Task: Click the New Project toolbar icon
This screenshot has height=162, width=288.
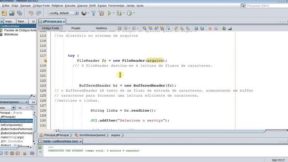Action: point(4,13)
